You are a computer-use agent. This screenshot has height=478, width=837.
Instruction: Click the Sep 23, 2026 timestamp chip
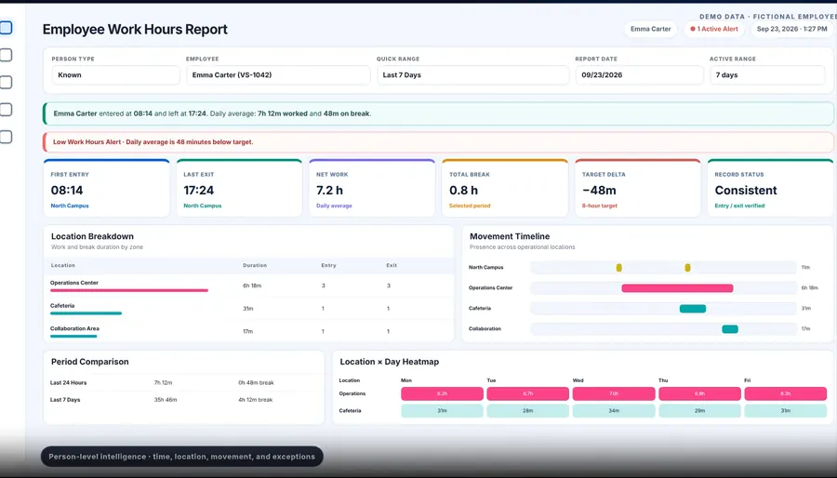click(x=791, y=29)
